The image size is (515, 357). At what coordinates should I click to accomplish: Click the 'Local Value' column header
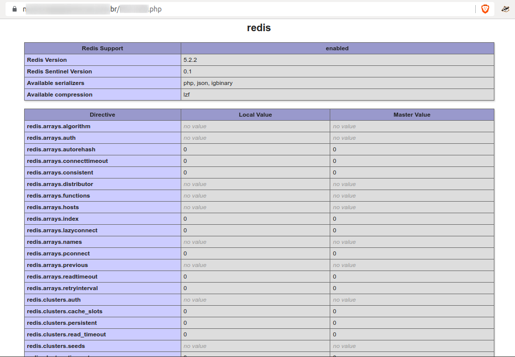[x=255, y=115]
